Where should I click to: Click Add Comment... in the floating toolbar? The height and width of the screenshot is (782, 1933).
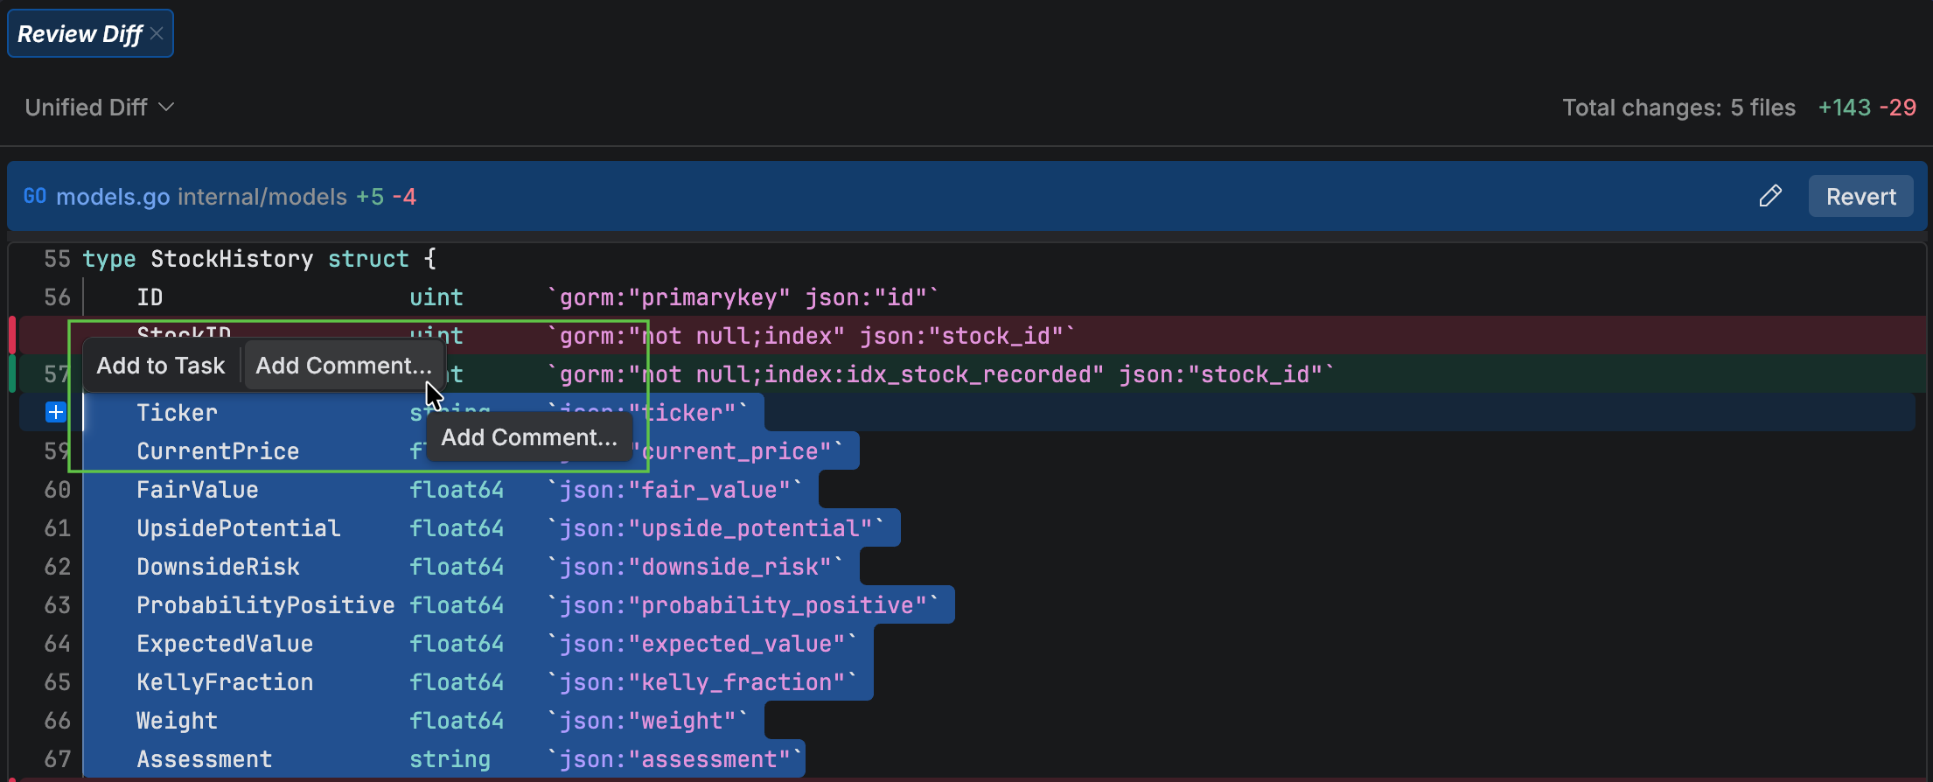(x=343, y=366)
